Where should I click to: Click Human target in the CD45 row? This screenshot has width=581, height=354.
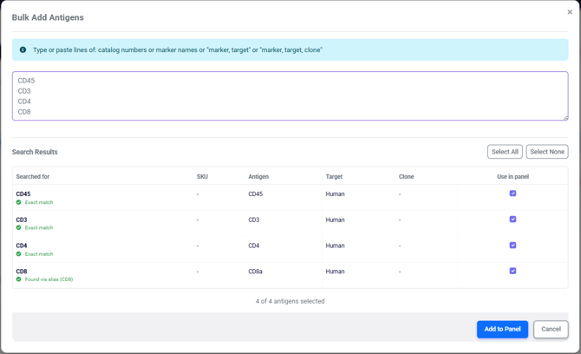click(335, 193)
